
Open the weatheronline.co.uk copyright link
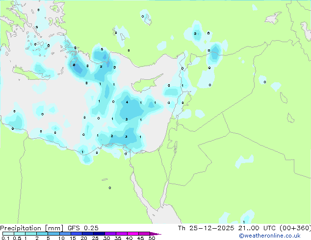click(x=270, y=236)
